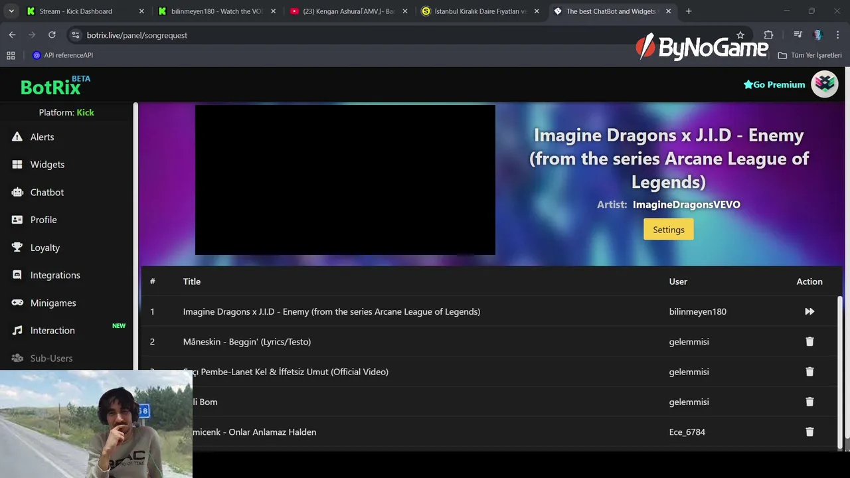Open Alerts in the sidebar
Image resolution: width=850 pixels, height=478 pixels.
(x=42, y=137)
